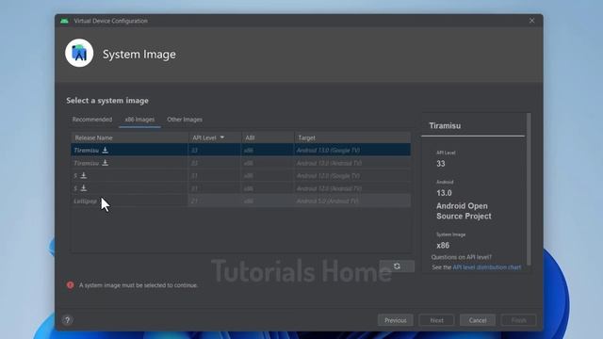The width and height of the screenshot is (603, 339).
Task: Click the Finish button
Action: coord(518,320)
